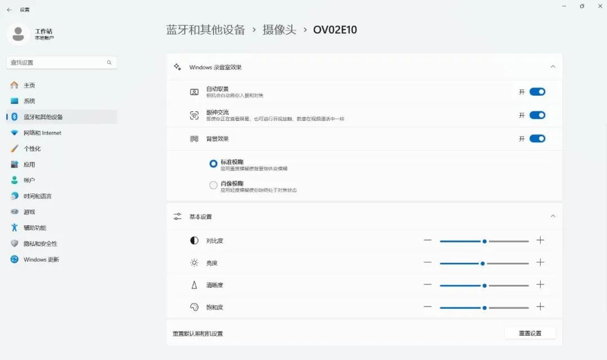
Task: Click the 主页 home icon in sidebar
Action: click(x=14, y=85)
